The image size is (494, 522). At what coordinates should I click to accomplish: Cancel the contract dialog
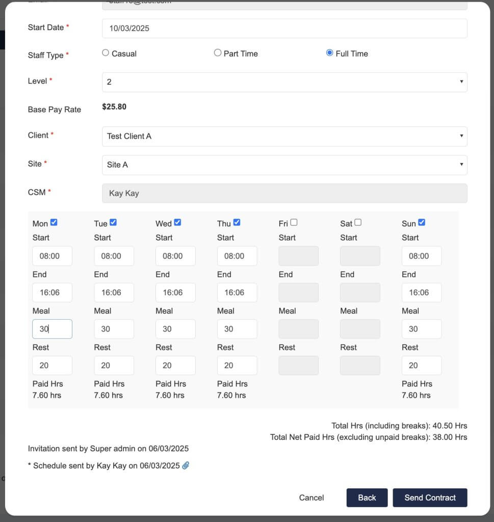pyautogui.click(x=311, y=498)
